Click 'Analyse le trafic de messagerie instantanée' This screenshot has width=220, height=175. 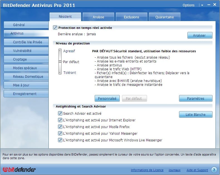(128, 84)
